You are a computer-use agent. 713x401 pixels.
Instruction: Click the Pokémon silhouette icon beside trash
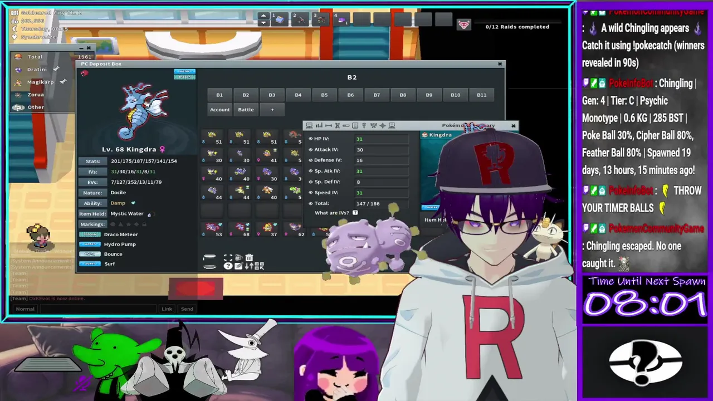pos(239,257)
